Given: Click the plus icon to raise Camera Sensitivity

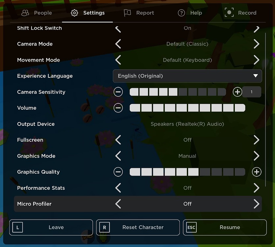Looking at the screenshot, I should pyautogui.click(x=237, y=92).
